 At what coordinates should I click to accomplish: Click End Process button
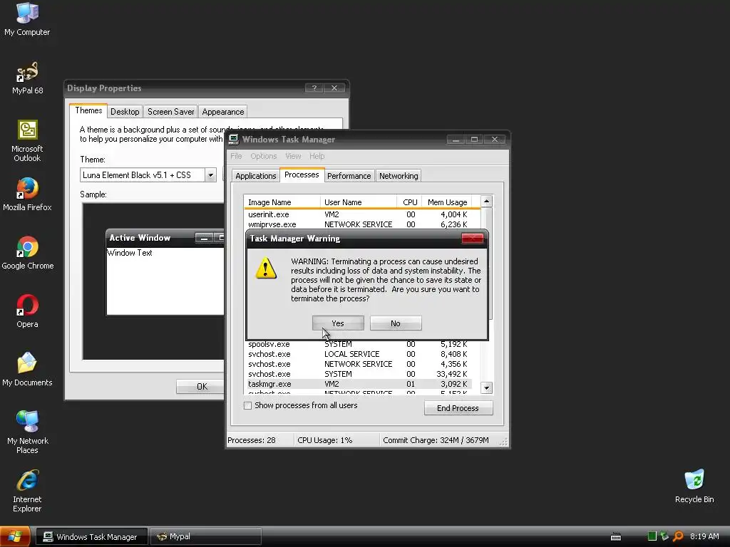point(458,408)
